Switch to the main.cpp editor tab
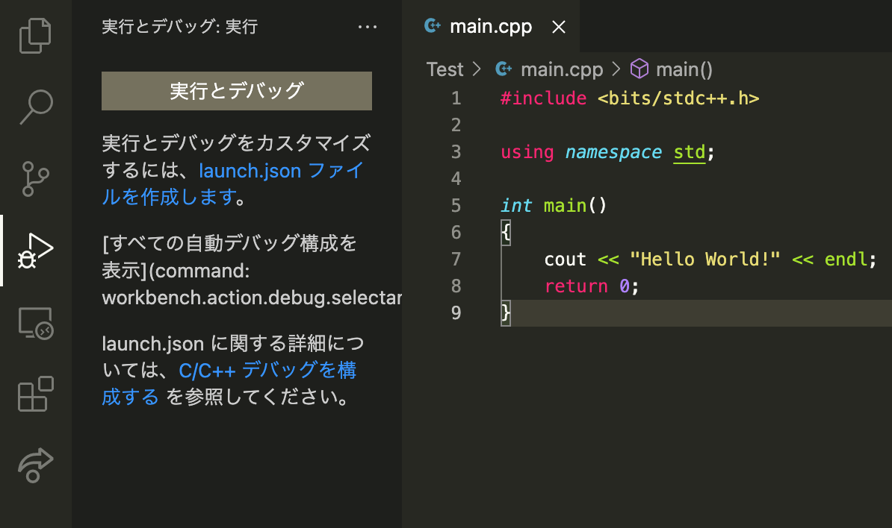The width and height of the screenshot is (892, 528). point(490,26)
